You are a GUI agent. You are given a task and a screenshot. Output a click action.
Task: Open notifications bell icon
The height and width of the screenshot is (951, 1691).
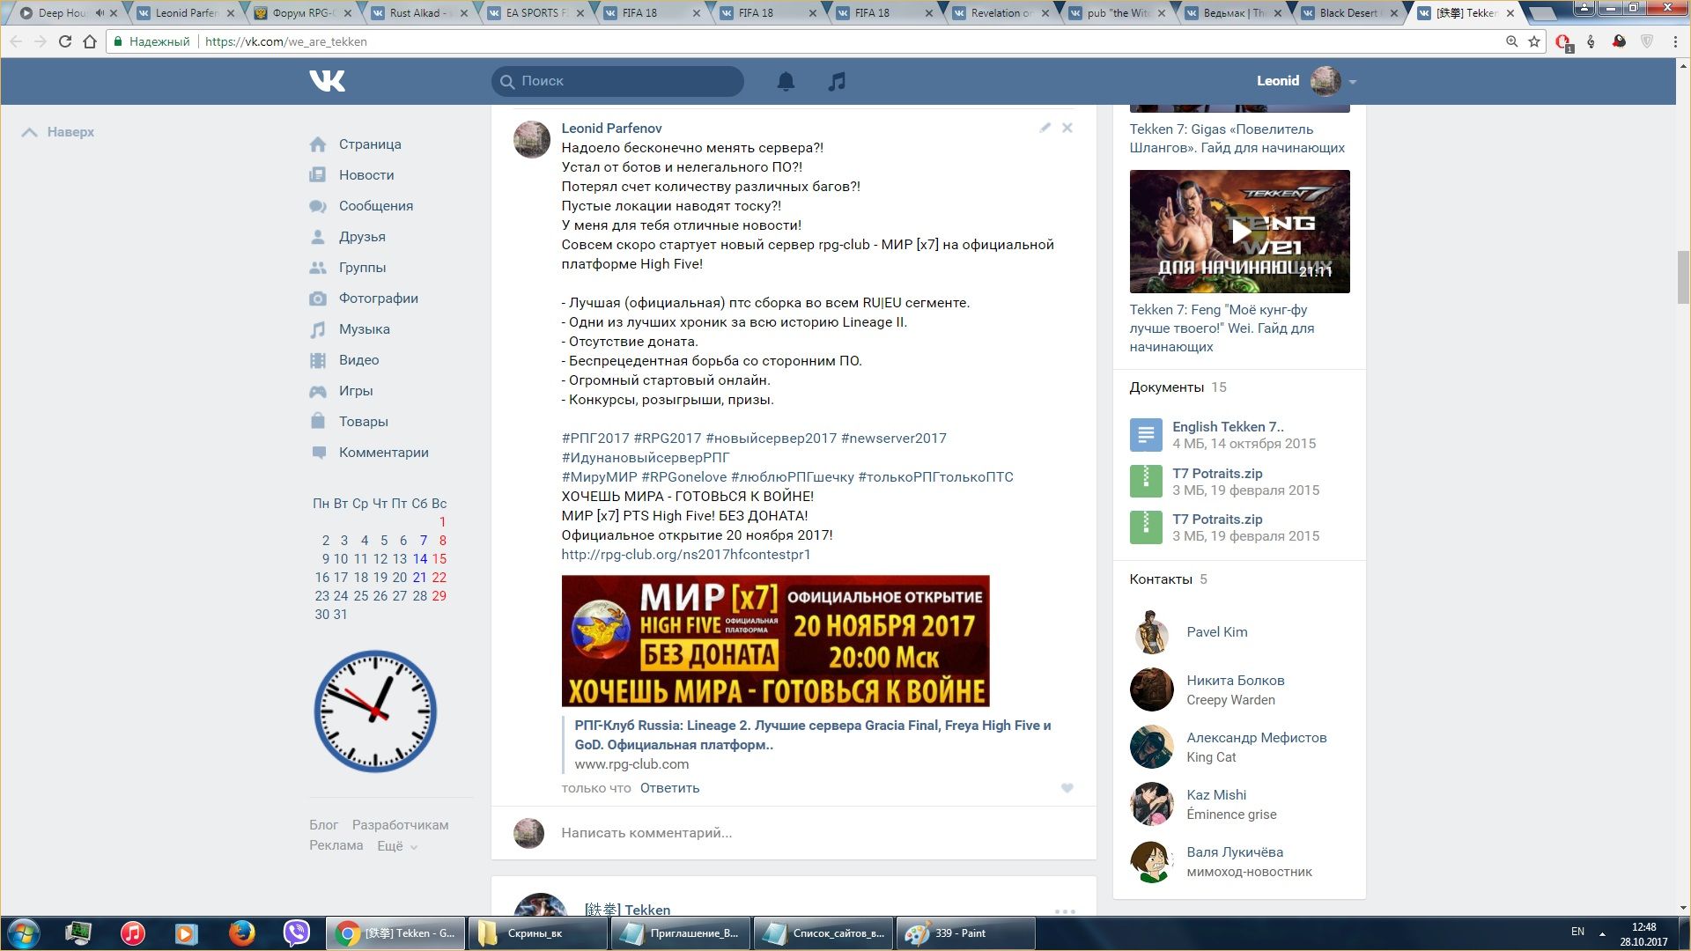coord(786,81)
